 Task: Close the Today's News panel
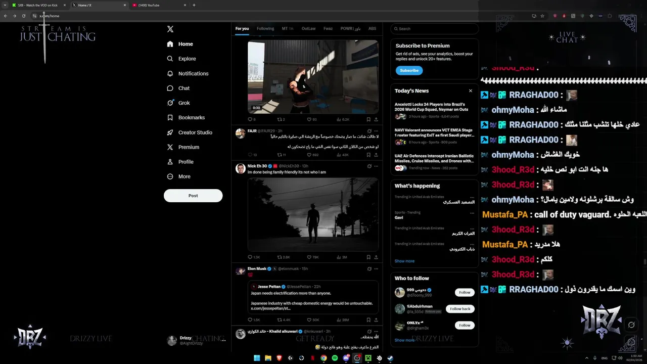471,91
